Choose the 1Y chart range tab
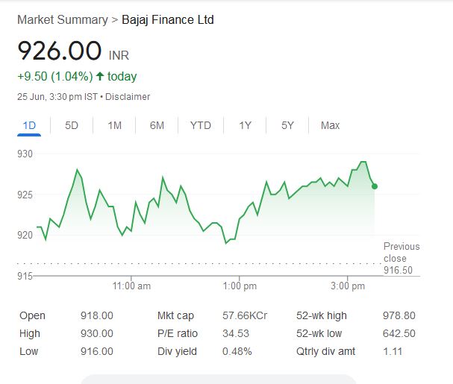 point(245,125)
